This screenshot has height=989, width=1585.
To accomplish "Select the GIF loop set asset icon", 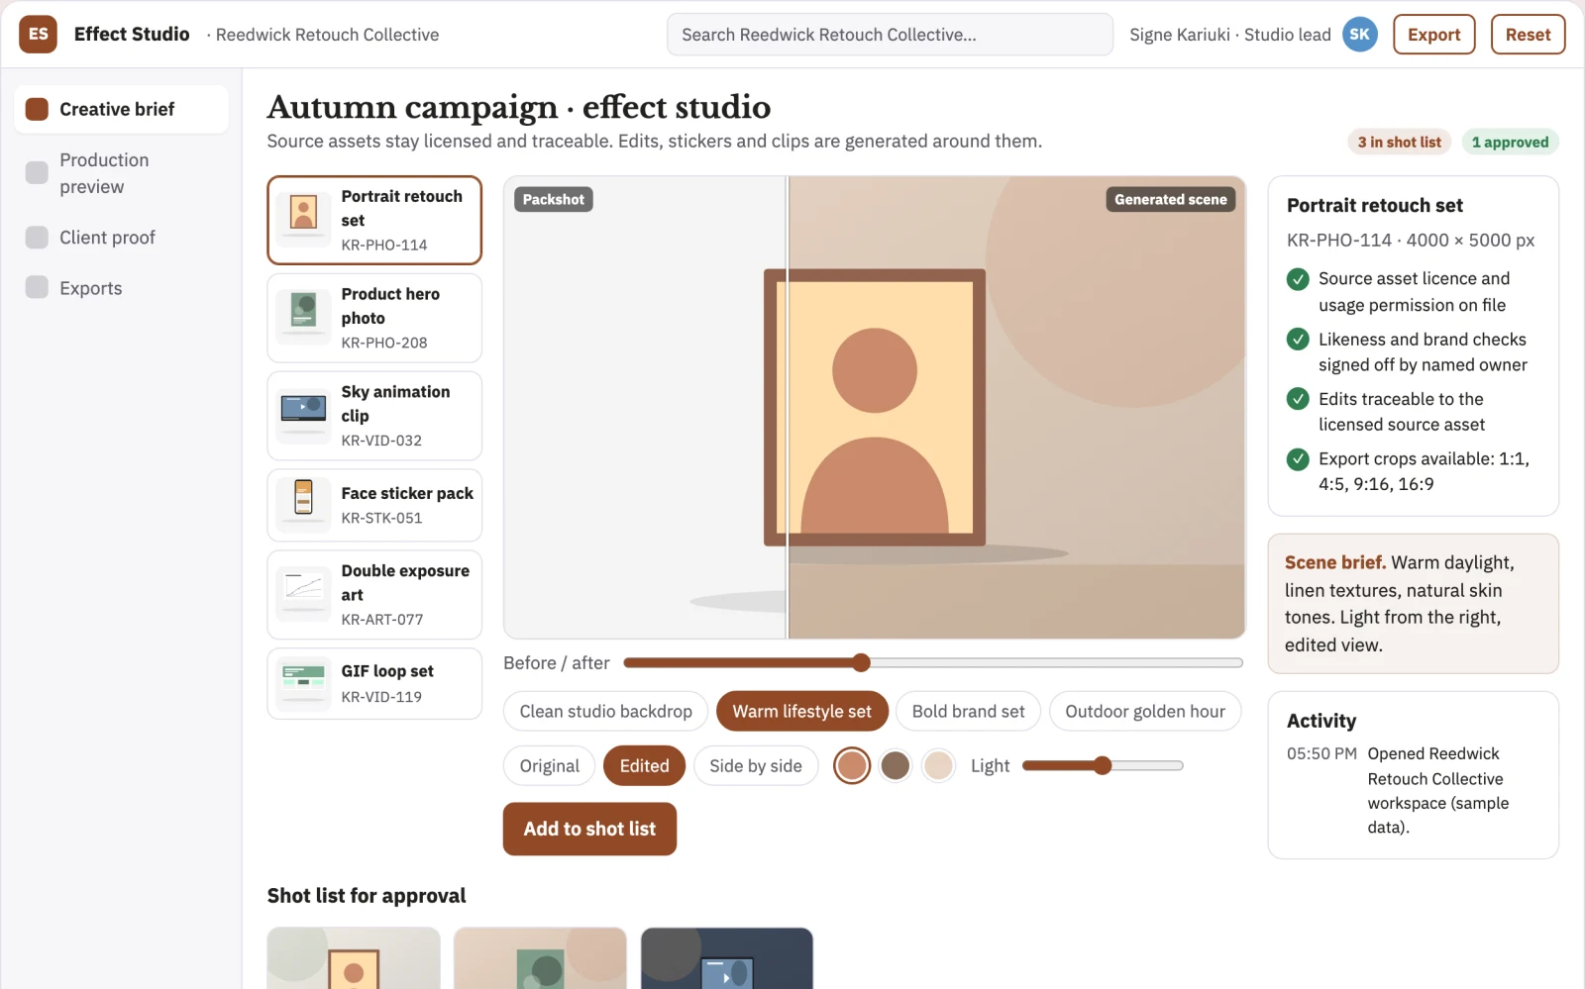I will point(303,683).
